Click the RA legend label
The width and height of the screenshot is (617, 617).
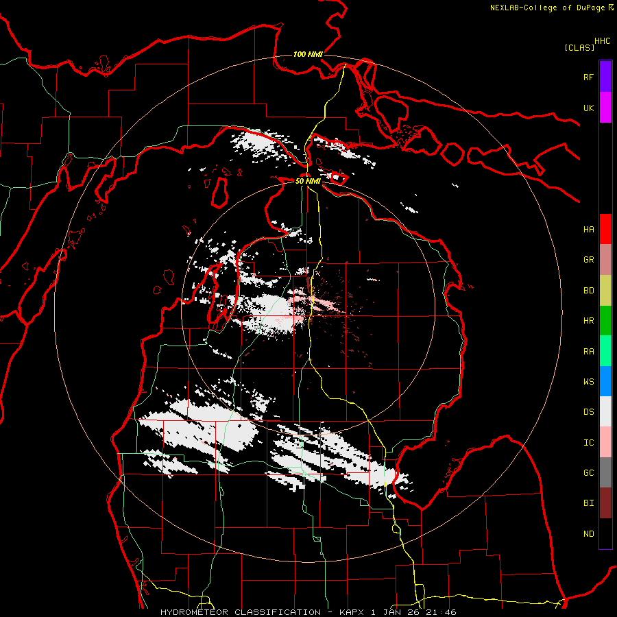point(588,352)
